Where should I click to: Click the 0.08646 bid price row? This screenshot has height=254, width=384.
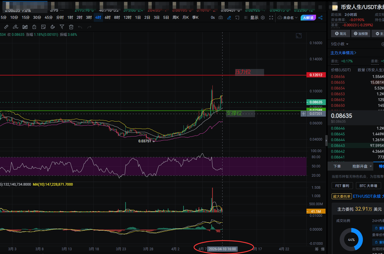(357, 128)
